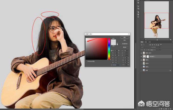The image size is (173, 110).
Task: Click the new color preview swatch
Action: [113, 41]
